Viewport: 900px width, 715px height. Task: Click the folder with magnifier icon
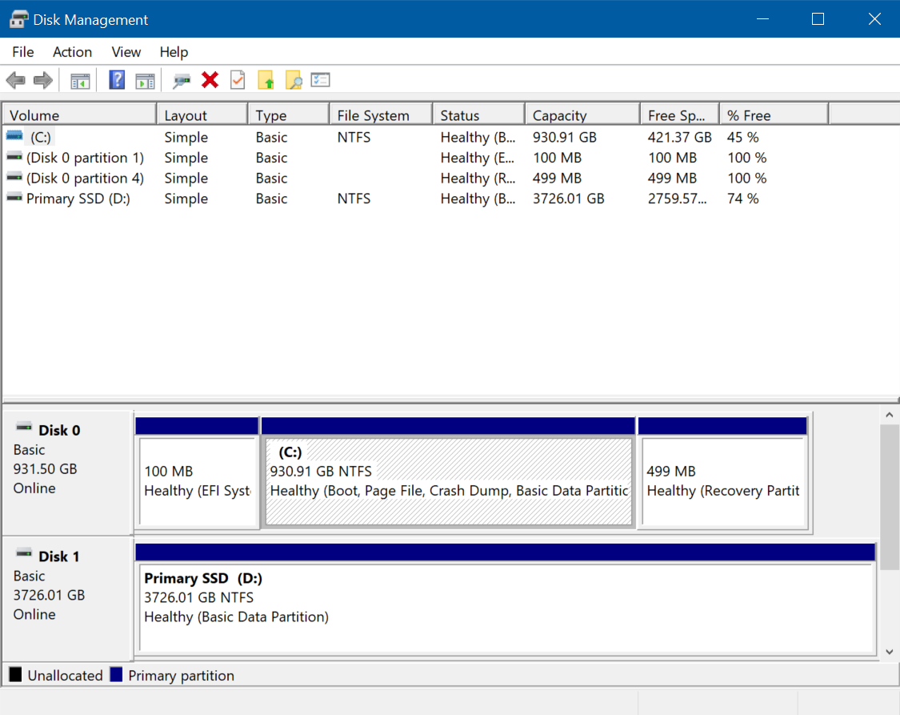click(x=294, y=80)
